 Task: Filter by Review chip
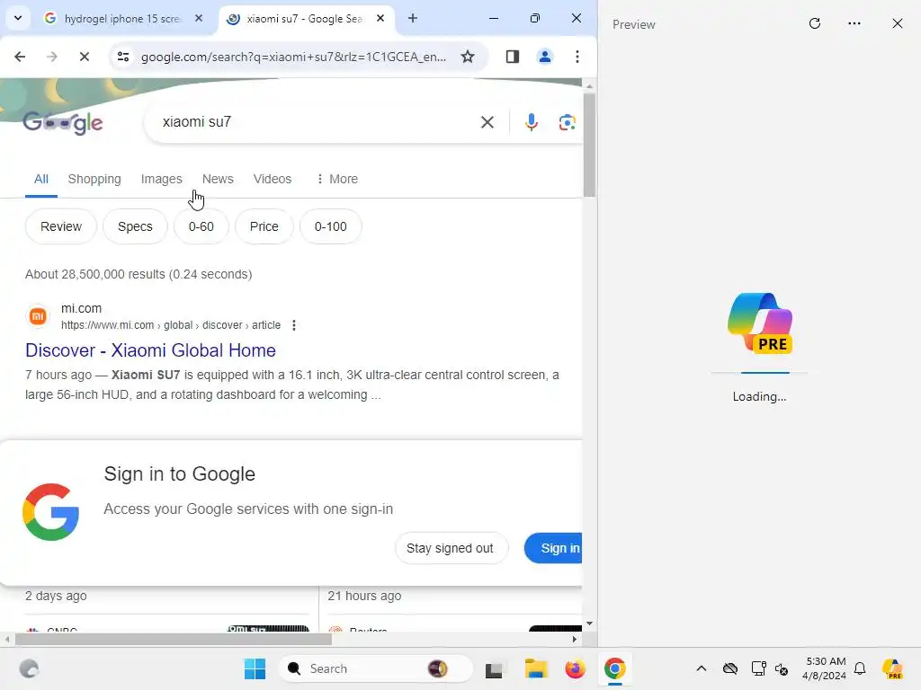(x=61, y=226)
